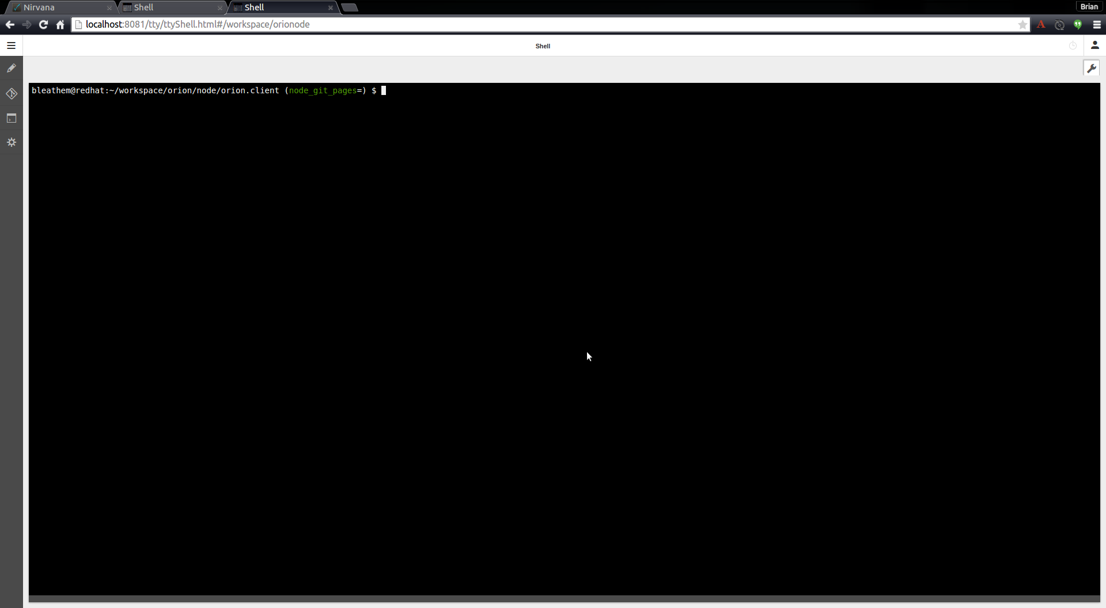Open the Editor page via pencil icon
Viewport: 1106px width, 608px height.
pos(11,68)
